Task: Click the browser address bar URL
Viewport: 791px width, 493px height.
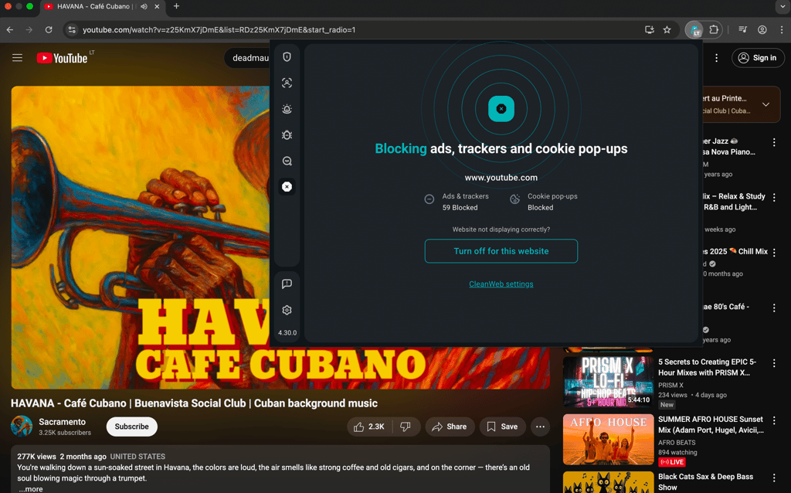Action: coord(219,30)
